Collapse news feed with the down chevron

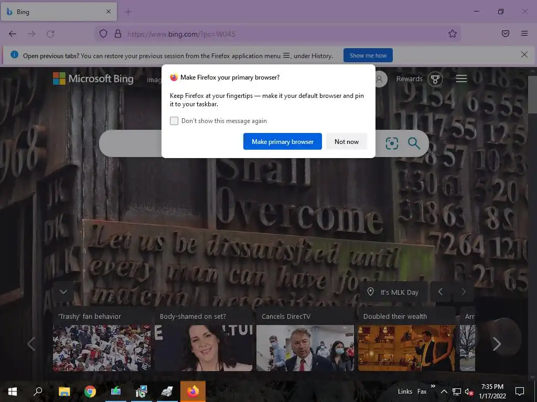63,292
